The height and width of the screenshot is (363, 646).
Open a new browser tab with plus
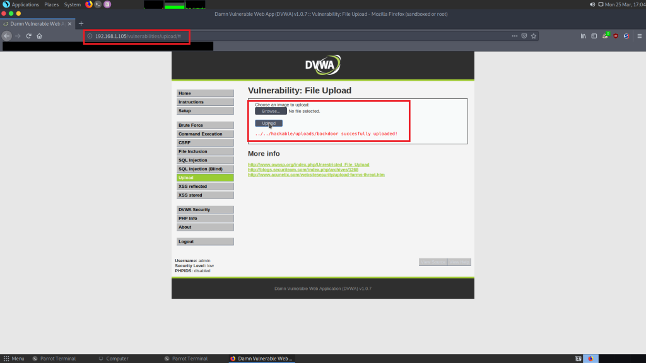(x=81, y=23)
